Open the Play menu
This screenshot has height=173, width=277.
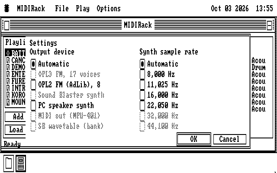coord(83,9)
